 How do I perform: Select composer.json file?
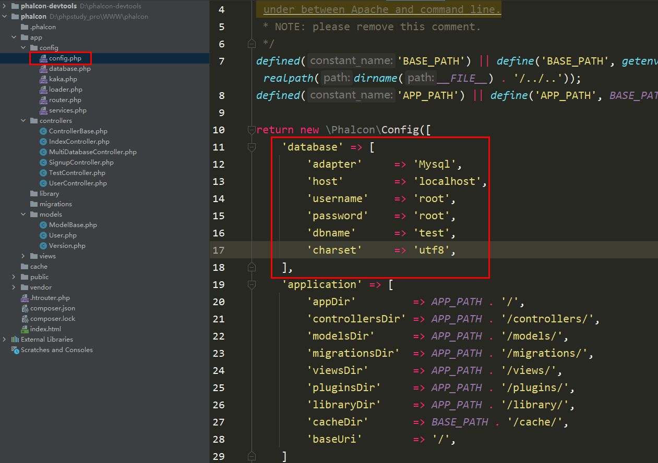pyautogui.click(x=53, y=308)
